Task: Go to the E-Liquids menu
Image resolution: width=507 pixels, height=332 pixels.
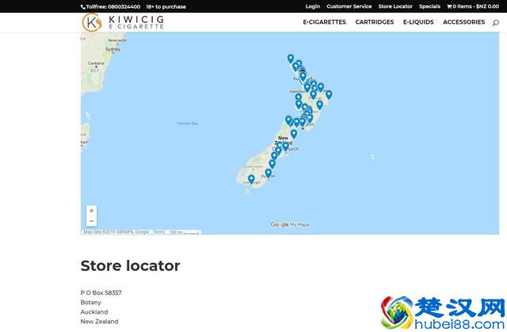Action: point(418,22)
